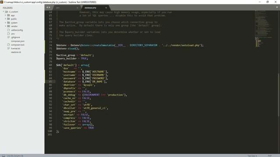Open the .gitignore file
Viewport: 280px width, 157px height.
click(x=16, y=38)
